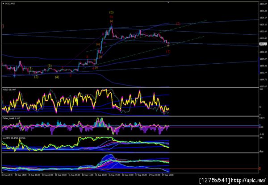Click the 1103.77 price level on axis

click(x=263, y=73)
